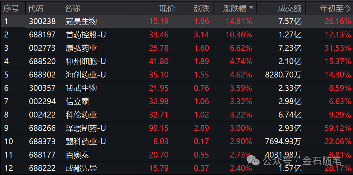353x175 pixels.
Task: Click 盟科药业-U stock name
Action: pyautogui.click(x=86, y=142)
